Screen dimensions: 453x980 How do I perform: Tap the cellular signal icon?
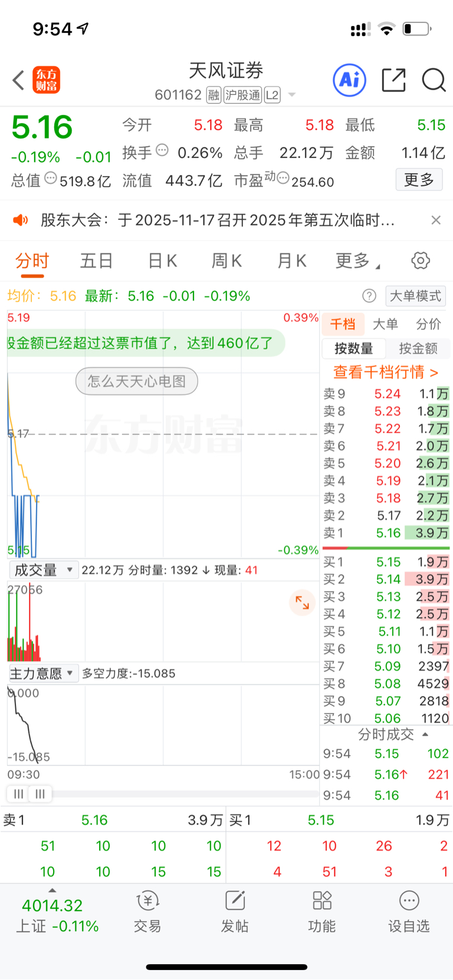360,29
